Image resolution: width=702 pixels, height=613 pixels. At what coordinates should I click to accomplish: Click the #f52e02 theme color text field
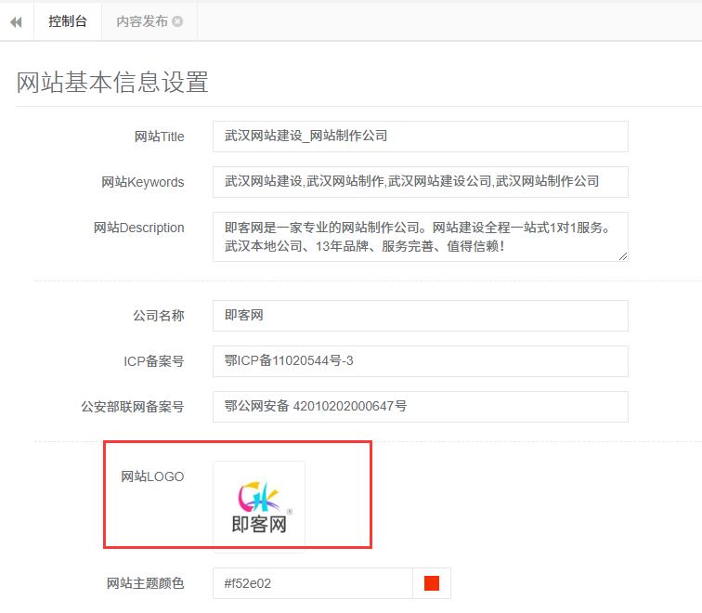tap(312, 584)
